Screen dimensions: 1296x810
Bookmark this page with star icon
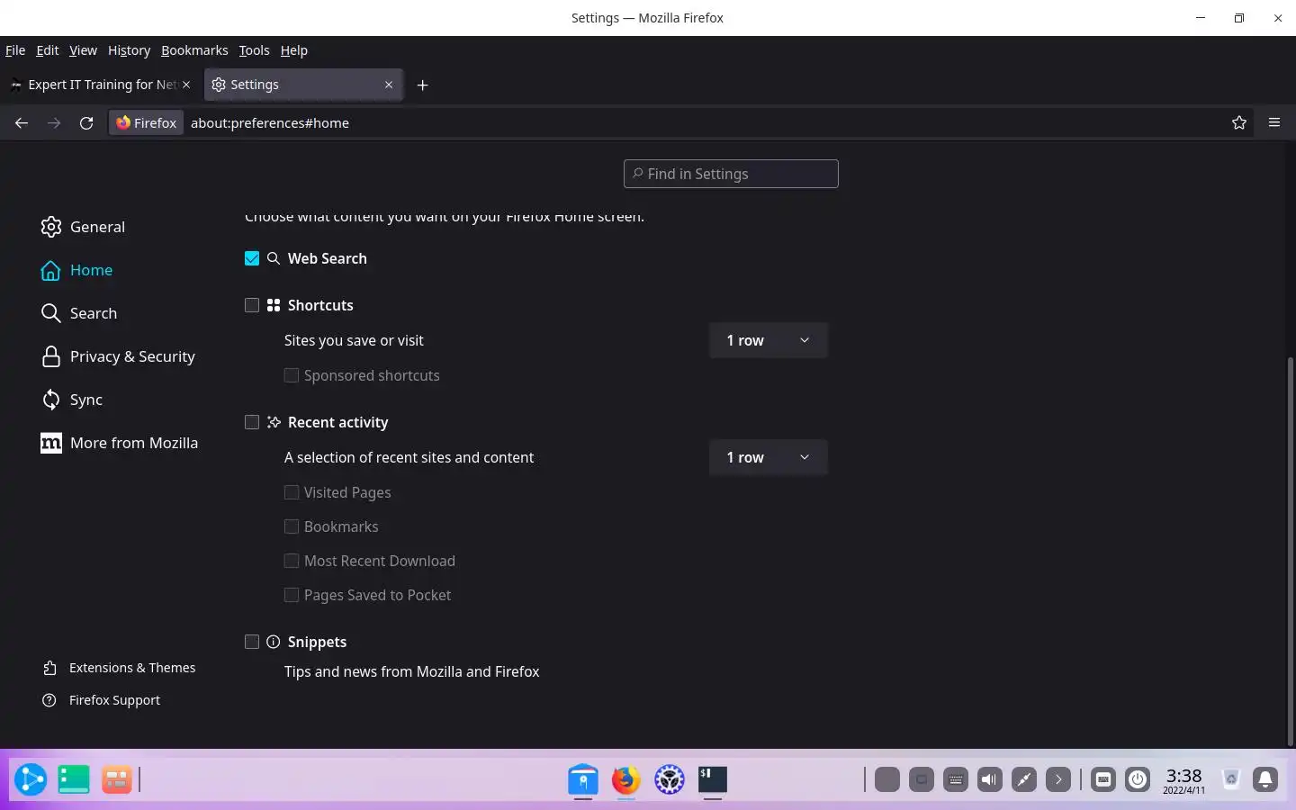1239,123
